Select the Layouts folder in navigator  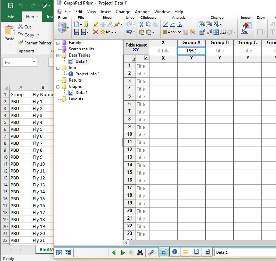(x=76, y=99)
